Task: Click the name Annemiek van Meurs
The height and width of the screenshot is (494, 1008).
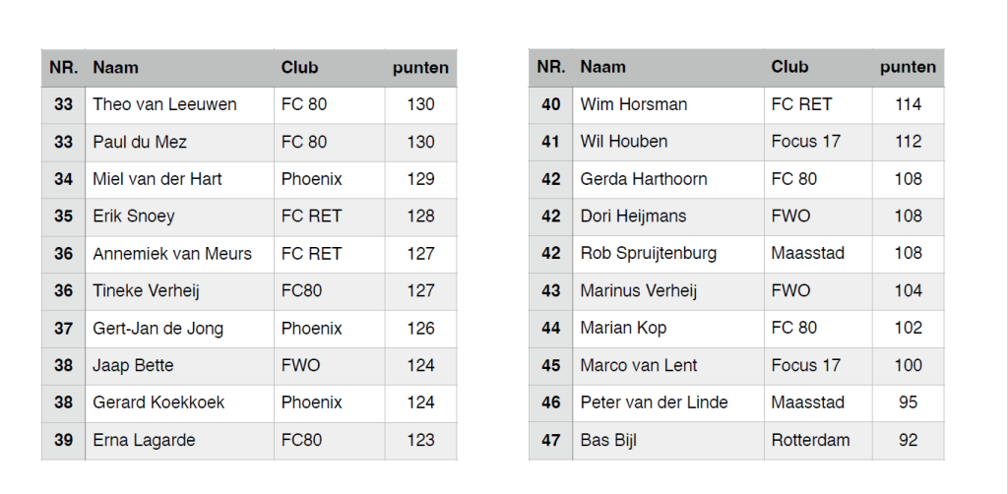Action: pyautogui.click(x=172, y=254)
